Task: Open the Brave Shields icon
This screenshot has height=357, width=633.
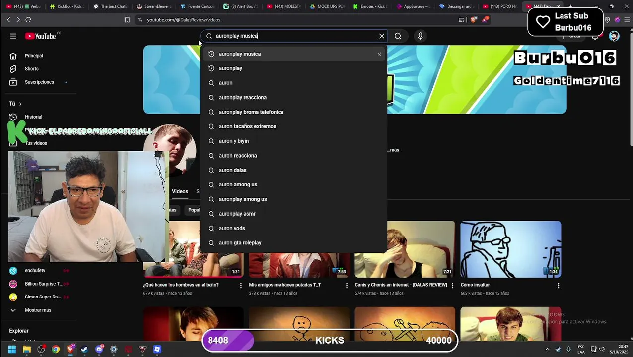Action: point(473,20)
